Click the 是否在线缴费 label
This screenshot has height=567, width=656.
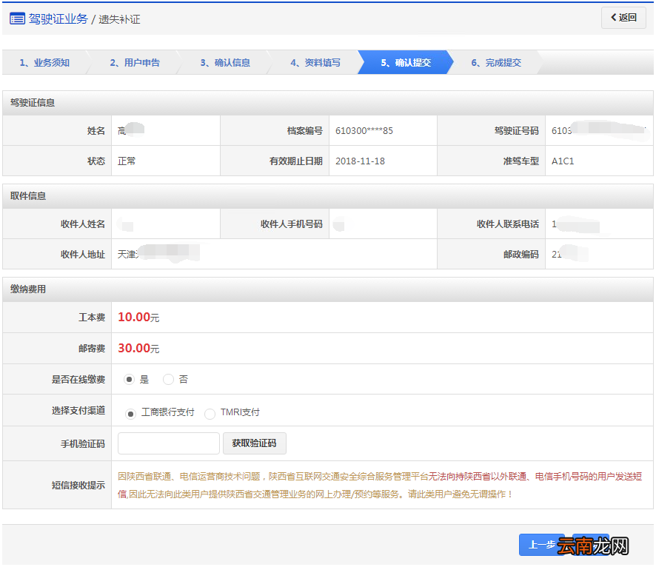point(78,380)
